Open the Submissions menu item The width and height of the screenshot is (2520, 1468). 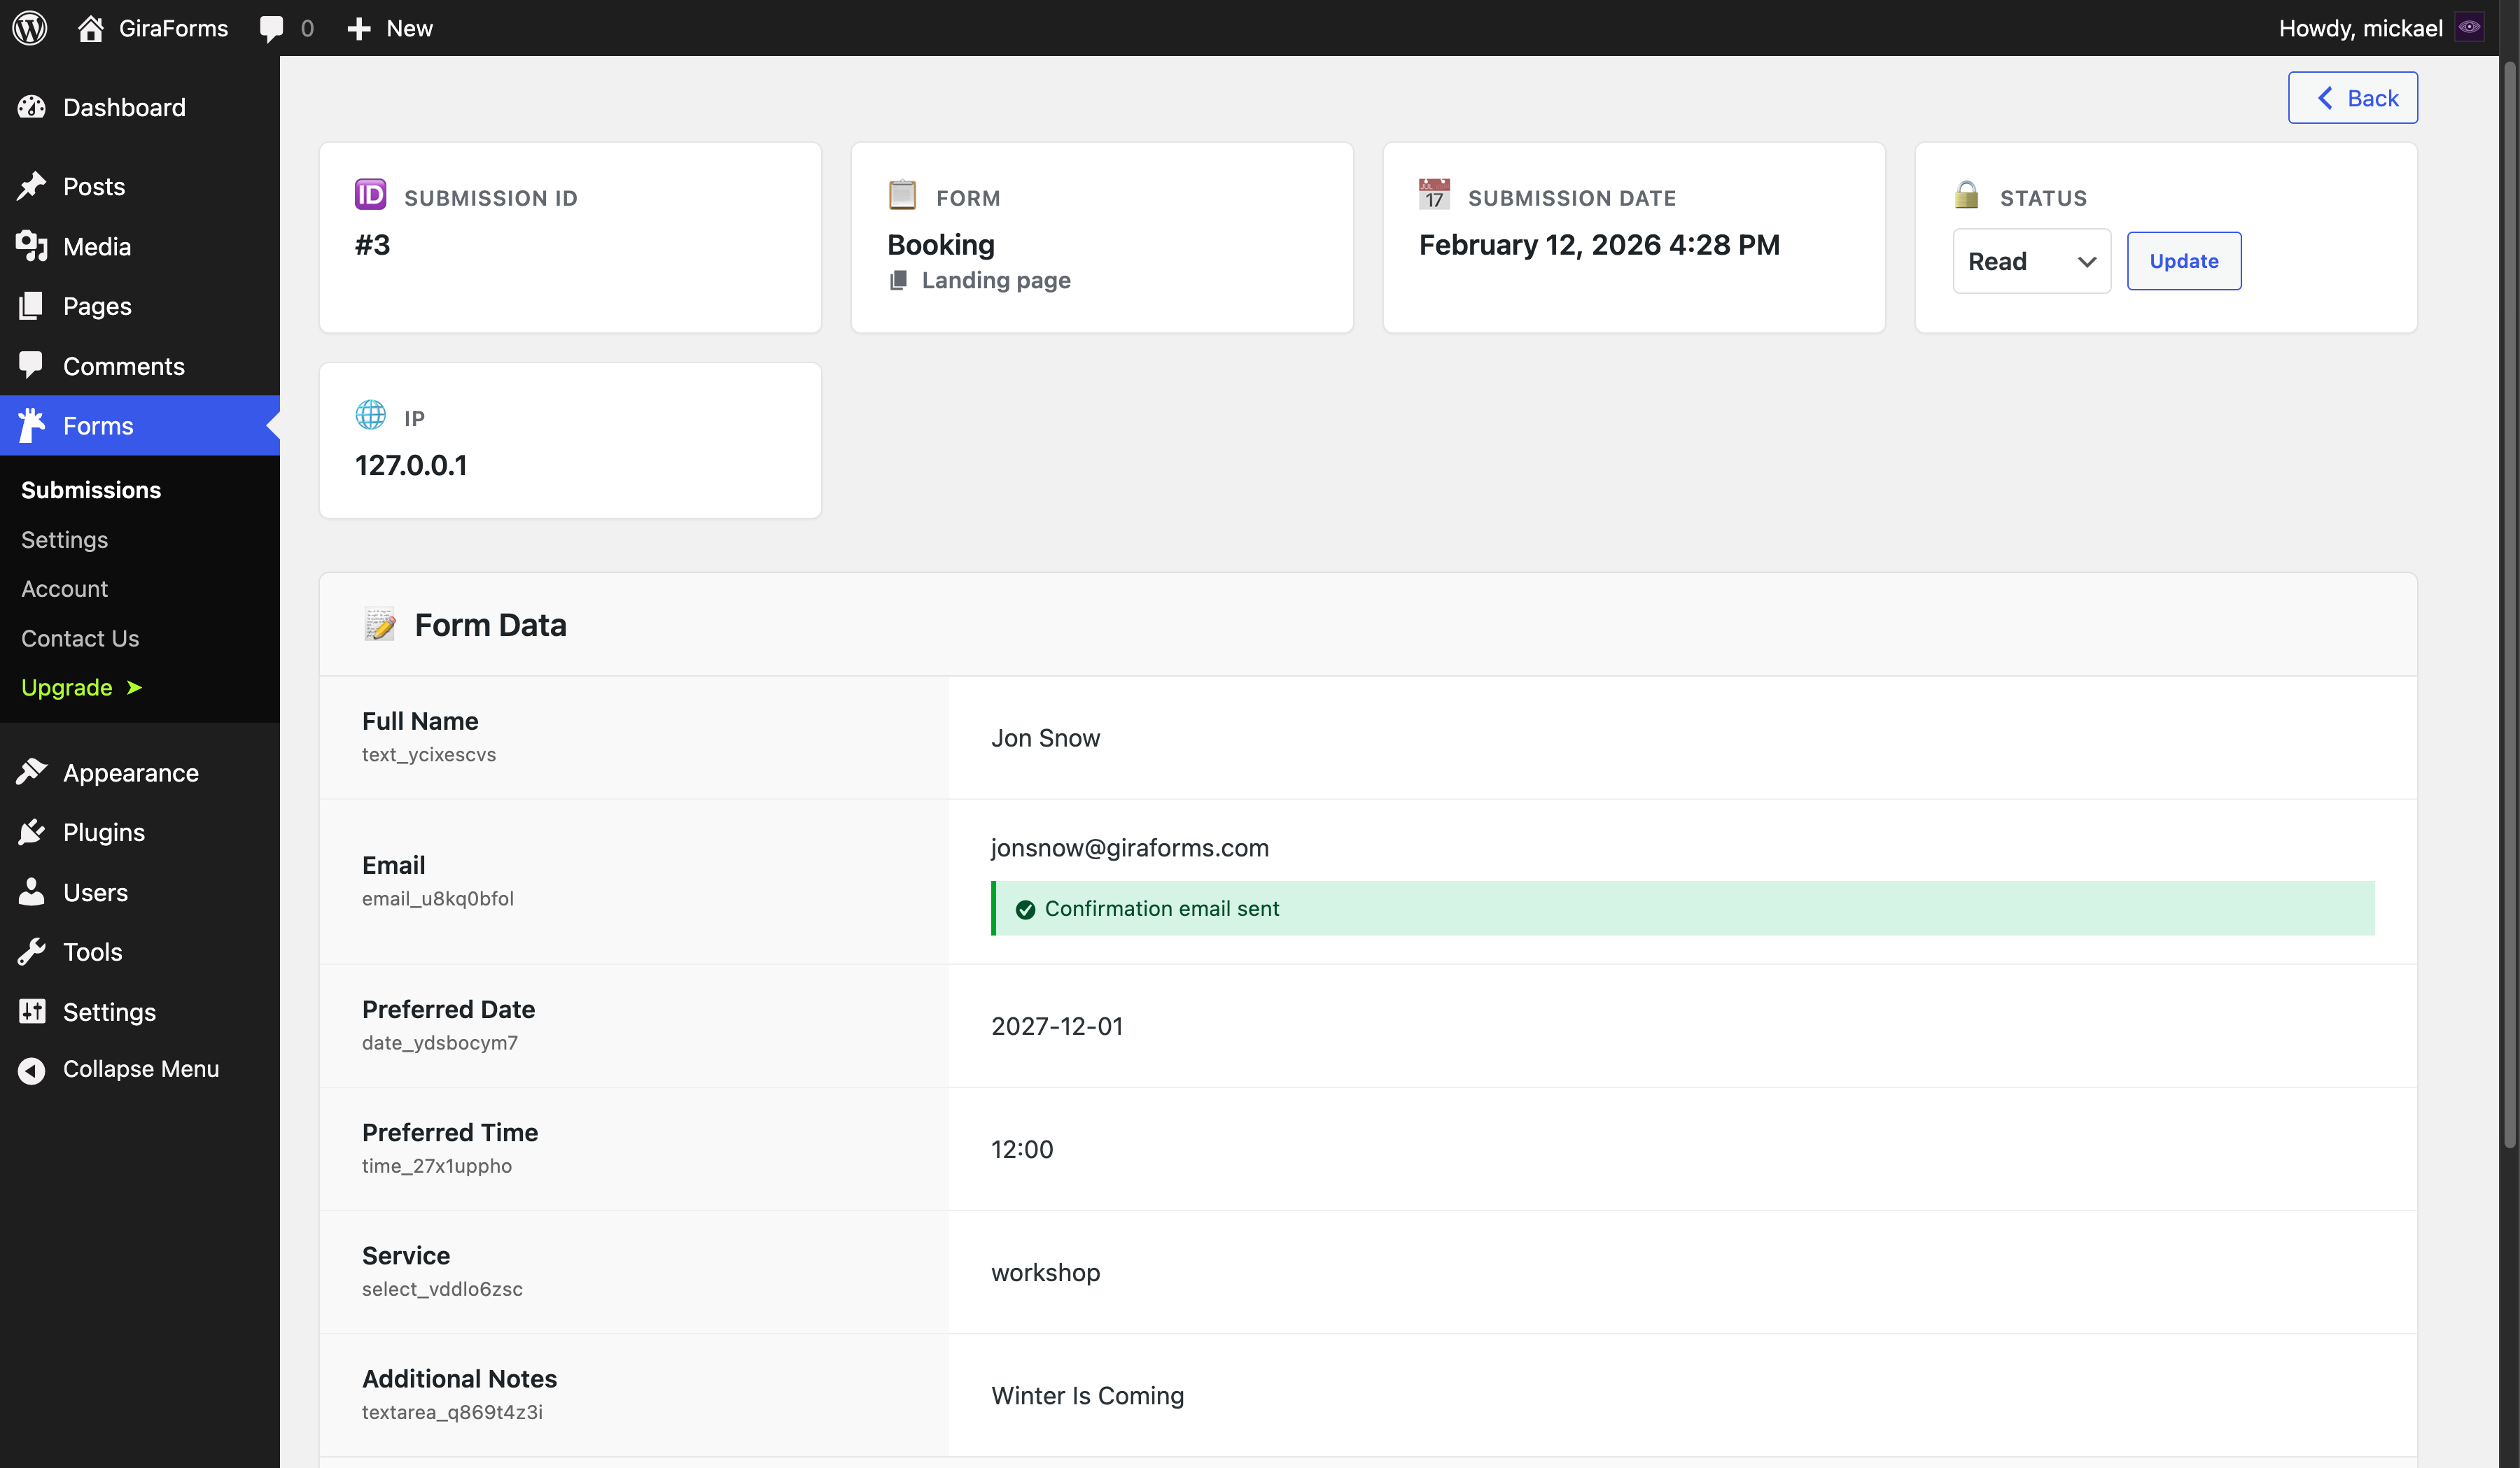pos(90,490)
